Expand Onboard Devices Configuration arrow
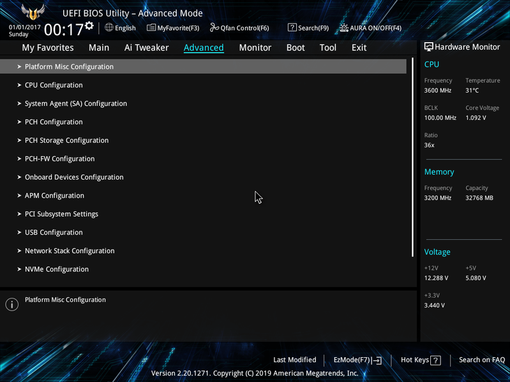 pos(19,177)
